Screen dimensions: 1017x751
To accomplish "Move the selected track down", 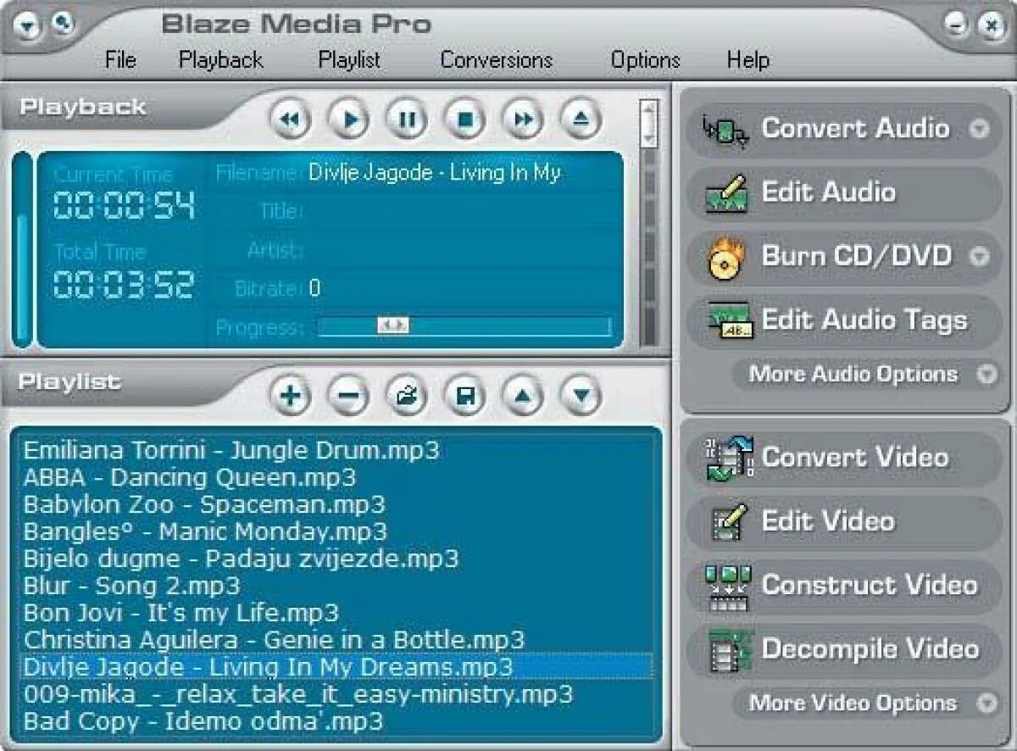I will [x=581, y=395].
